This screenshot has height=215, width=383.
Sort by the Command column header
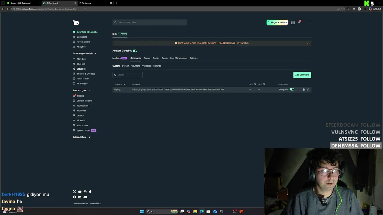pyautogui.click(x=119, y=84)
